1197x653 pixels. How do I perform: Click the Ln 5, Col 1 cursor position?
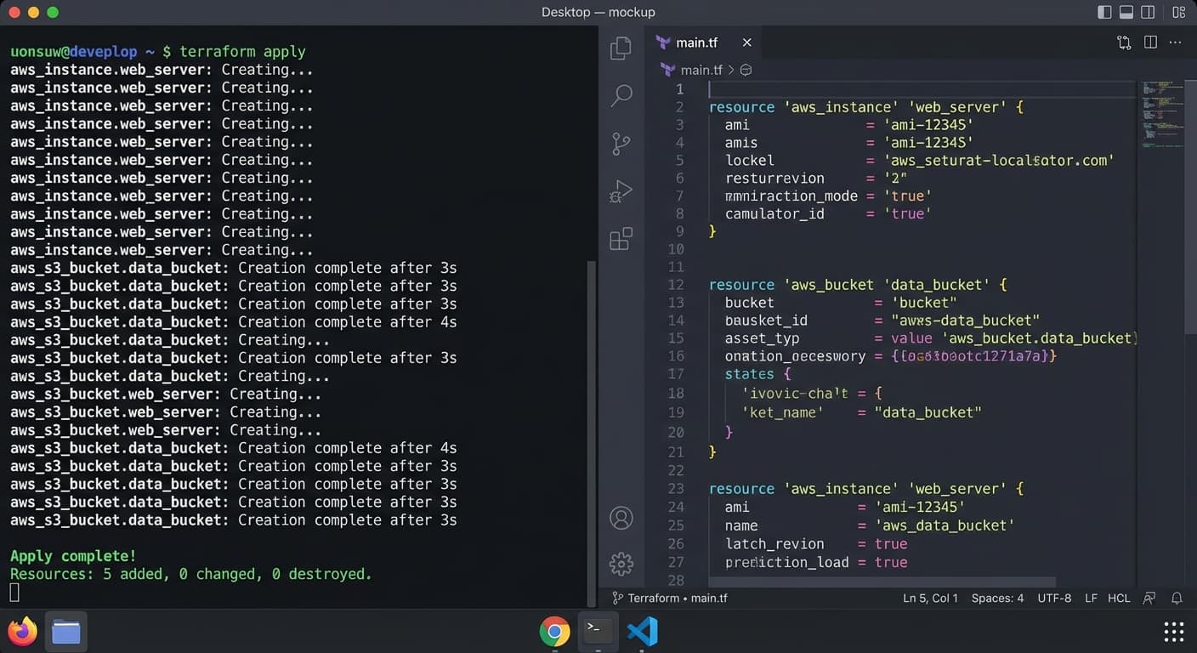(x=930, y=598)
